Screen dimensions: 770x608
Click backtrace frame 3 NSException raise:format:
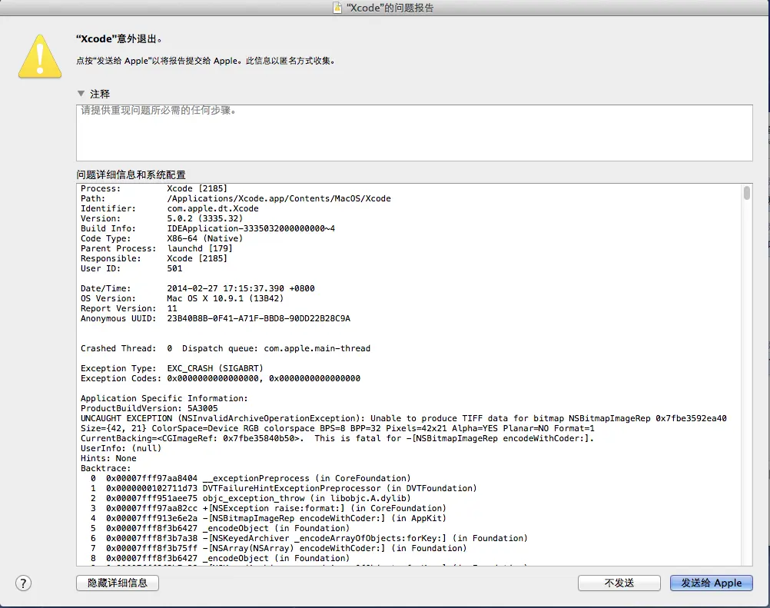tap(268, 508)
